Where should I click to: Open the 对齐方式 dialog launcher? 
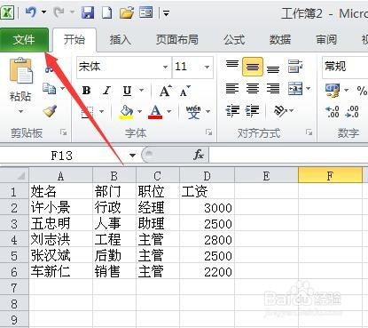tap(309, 132)
